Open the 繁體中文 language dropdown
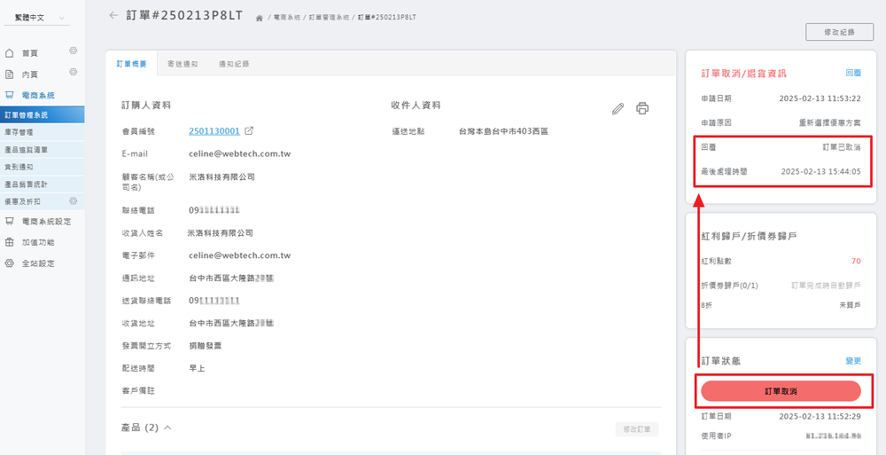 tap(43, 18)
